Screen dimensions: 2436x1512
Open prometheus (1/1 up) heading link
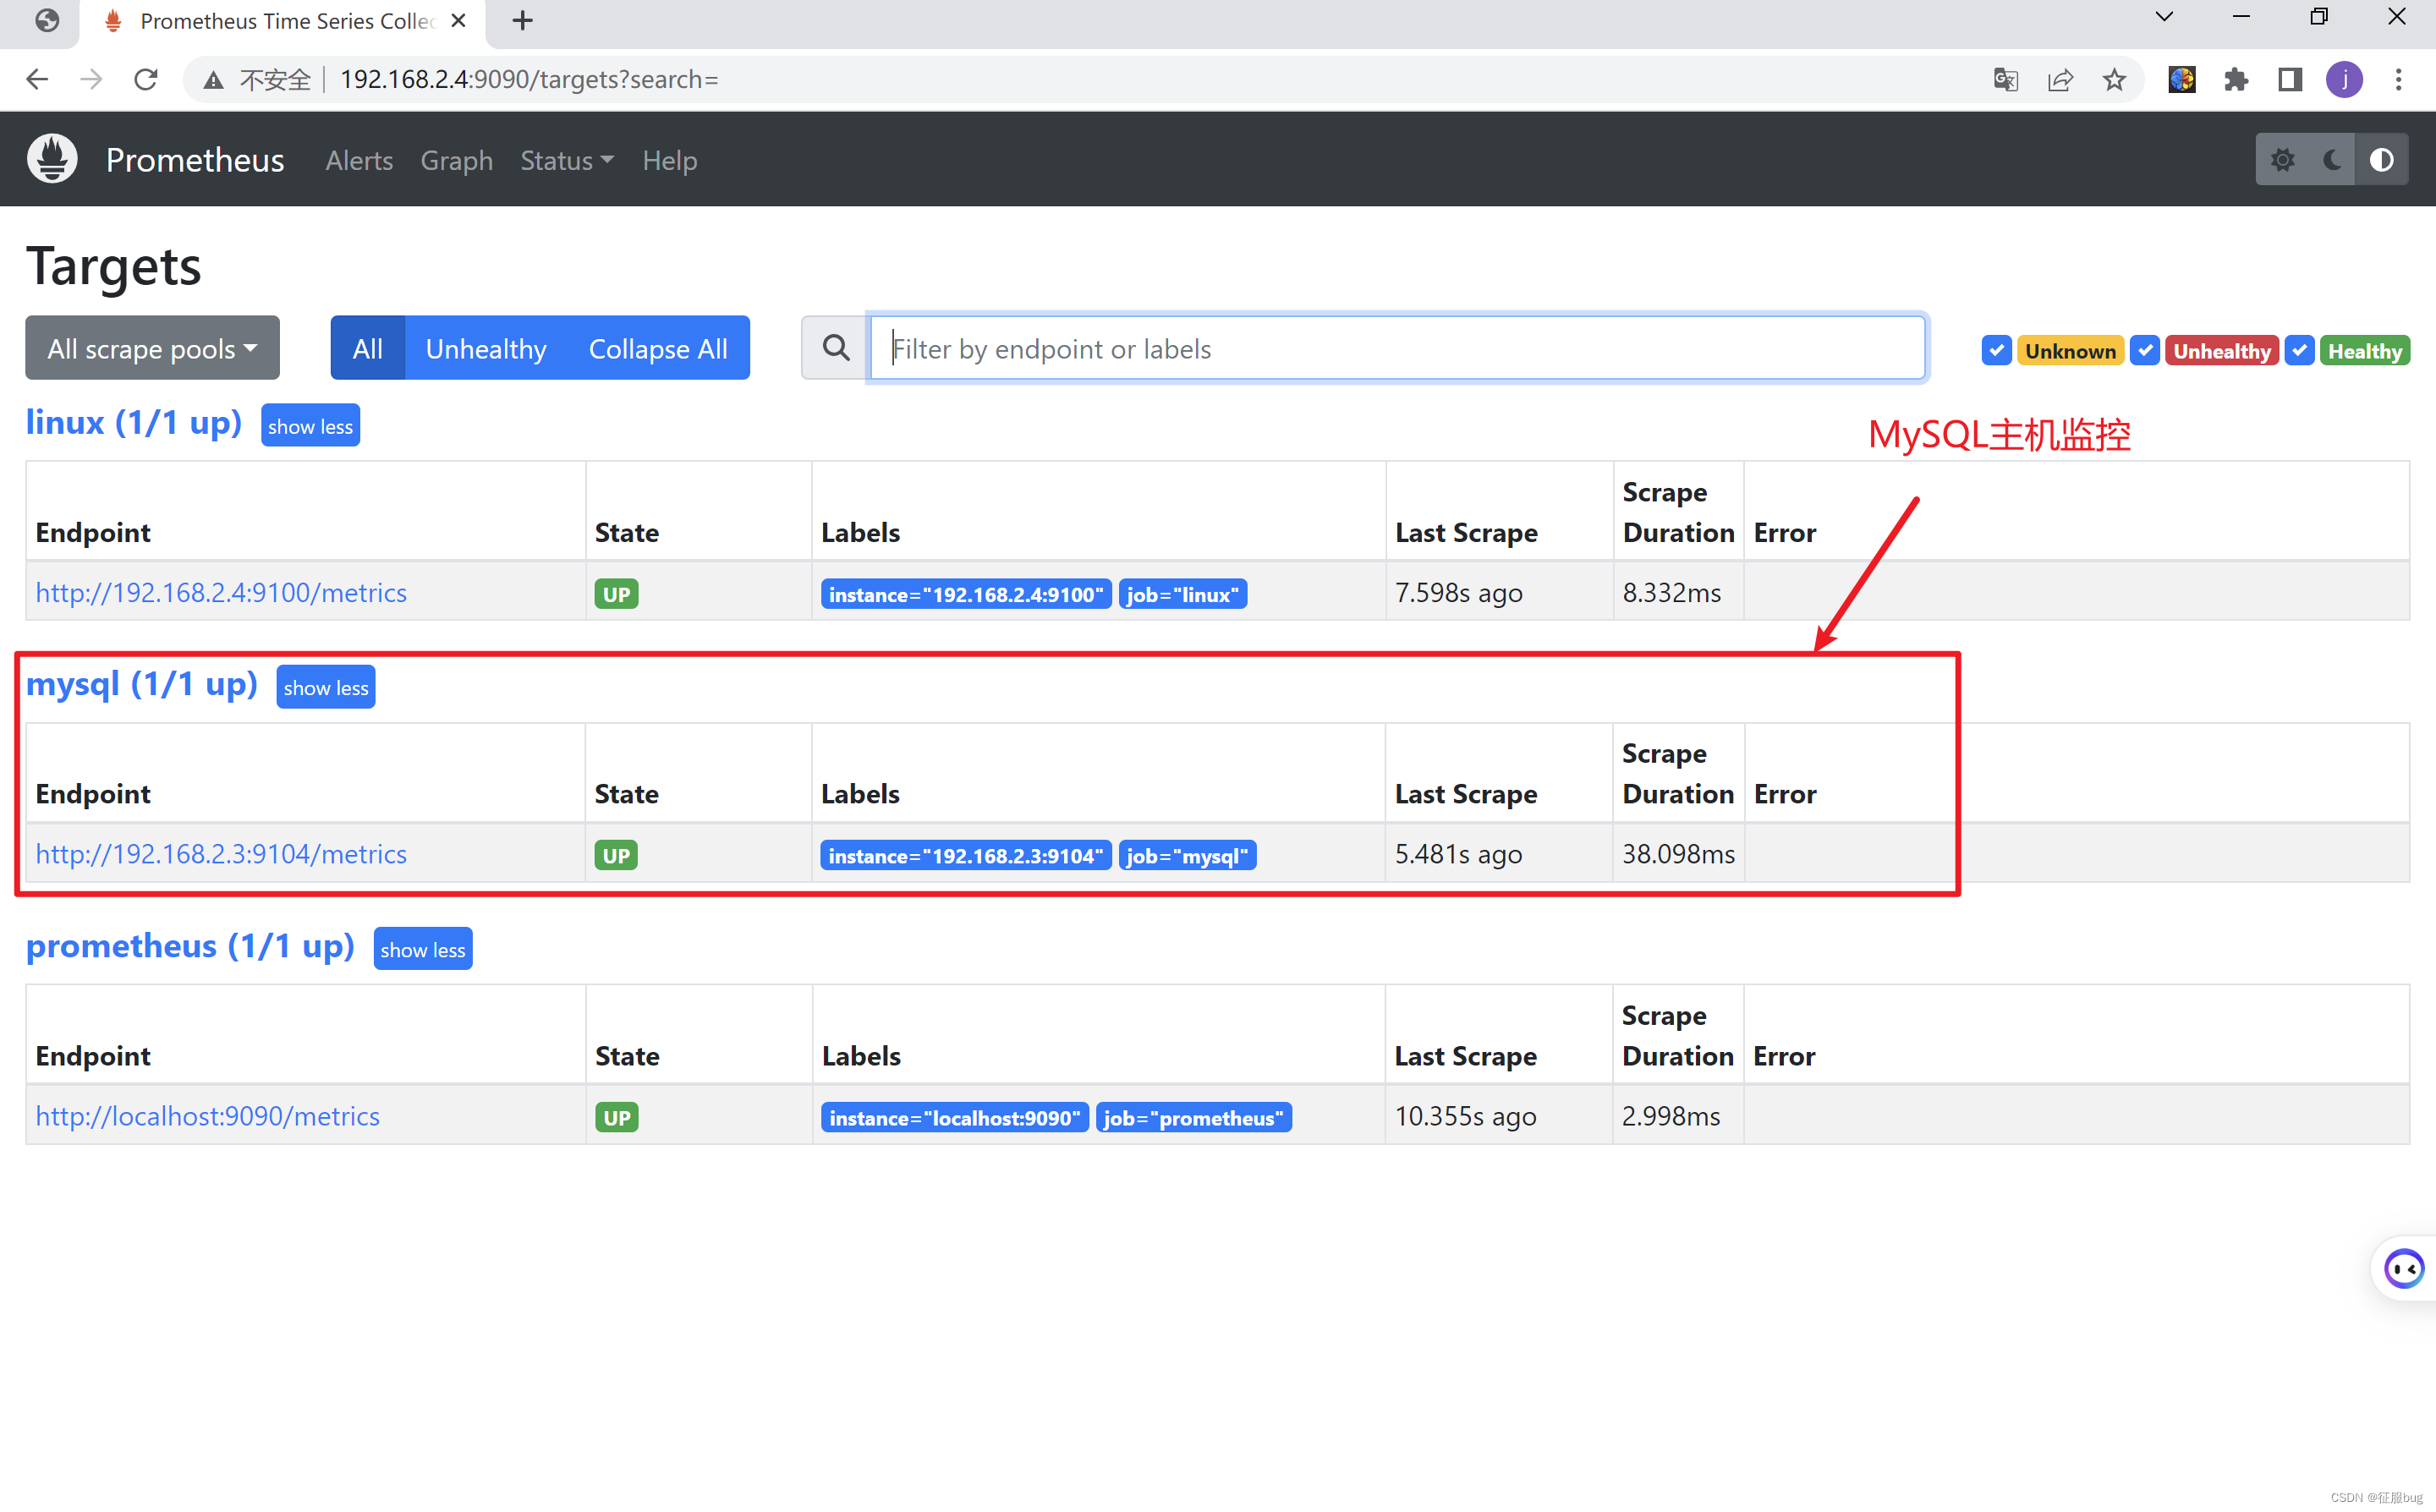[x=190, y=946]
